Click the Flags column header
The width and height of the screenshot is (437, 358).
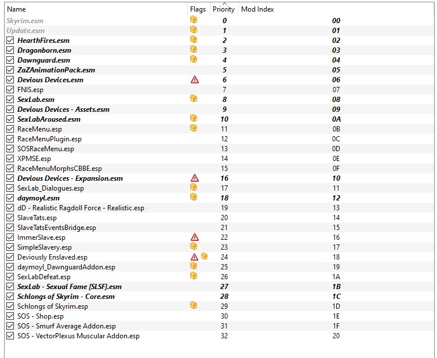198,9
